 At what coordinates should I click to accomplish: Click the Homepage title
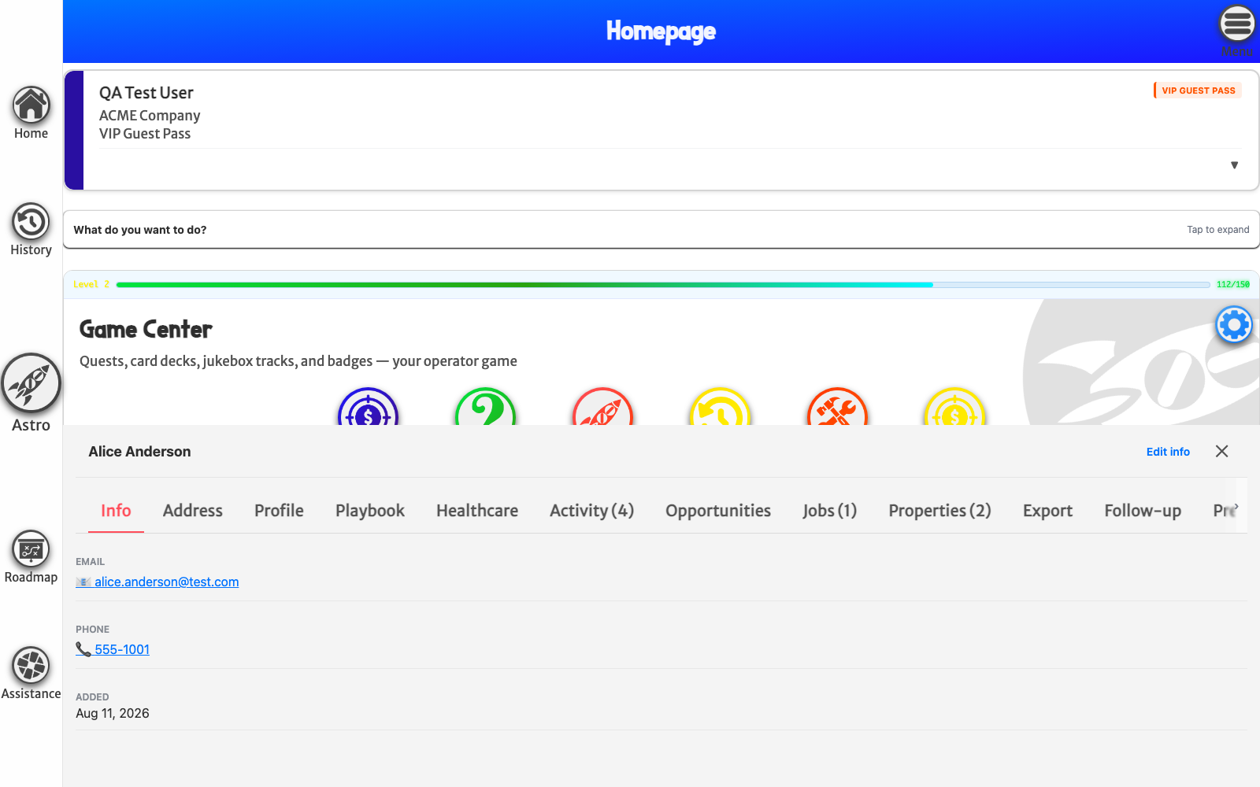point(661,31)
